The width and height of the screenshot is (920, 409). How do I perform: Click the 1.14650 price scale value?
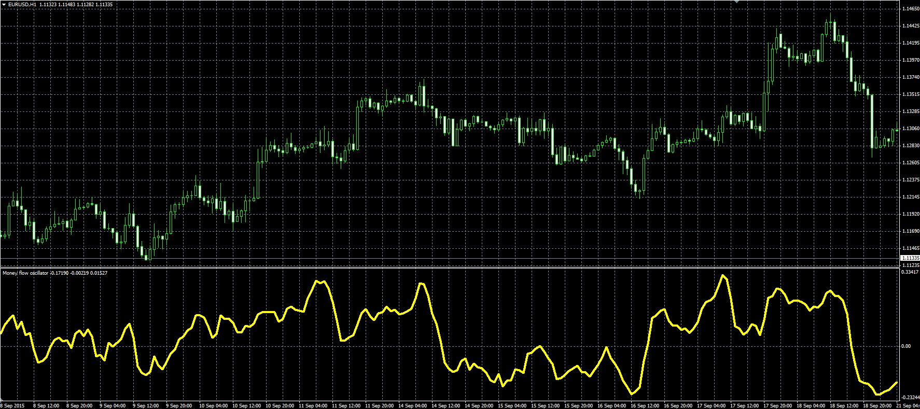(x=911, y=9)
